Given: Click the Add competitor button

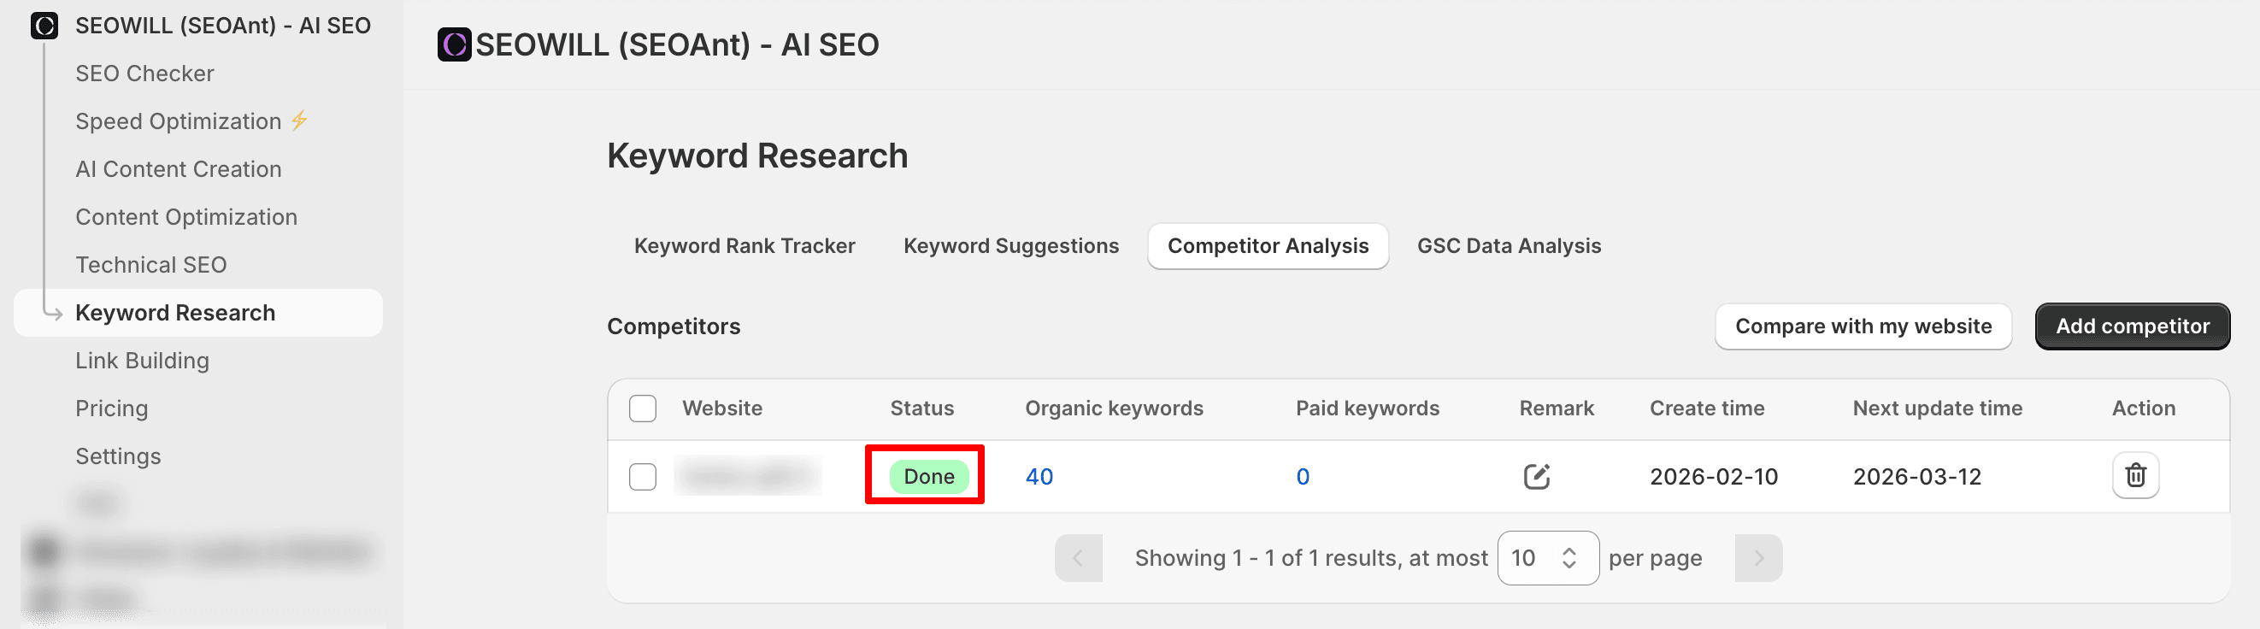Looking at the screenshot, I should point(2131,326).
